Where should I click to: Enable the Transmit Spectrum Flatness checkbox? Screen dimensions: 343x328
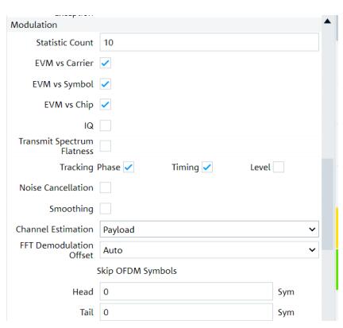pyautogui.click(x=105, y=146)
